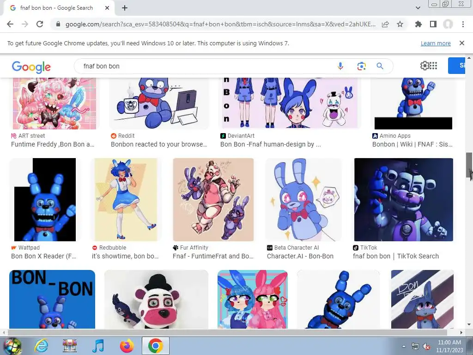This screenshot has width=473, height=355.
Task: Click the URL in the address bar
Action: coord(220,24)
